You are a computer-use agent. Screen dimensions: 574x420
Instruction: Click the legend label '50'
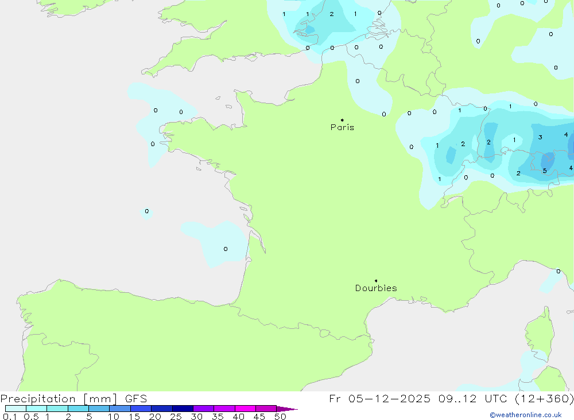(x=280, y=417)
